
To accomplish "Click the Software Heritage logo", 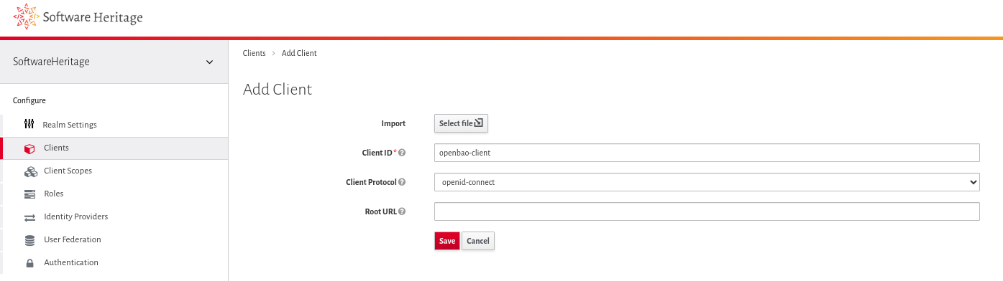I will tap(78, 17).
